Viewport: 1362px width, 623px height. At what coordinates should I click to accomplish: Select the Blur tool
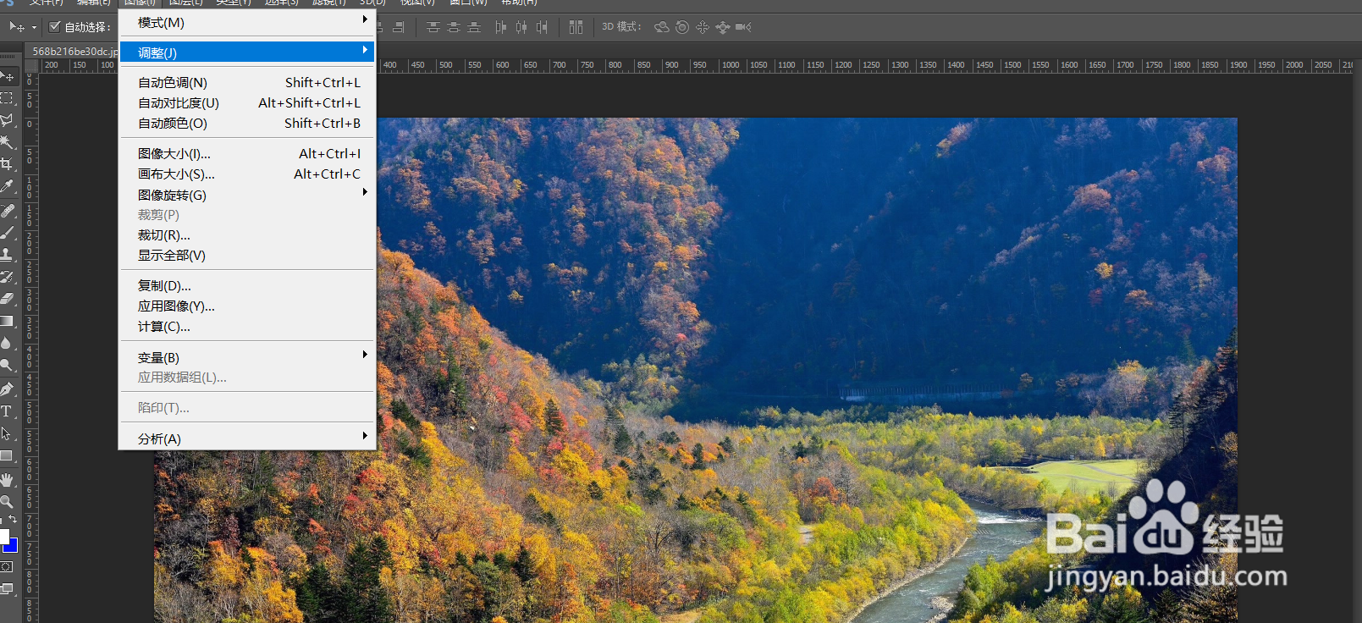click(x=7, y=343)
